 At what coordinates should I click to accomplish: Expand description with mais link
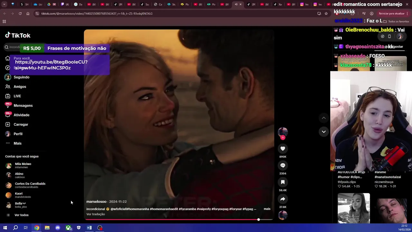[x=267, y=209]
